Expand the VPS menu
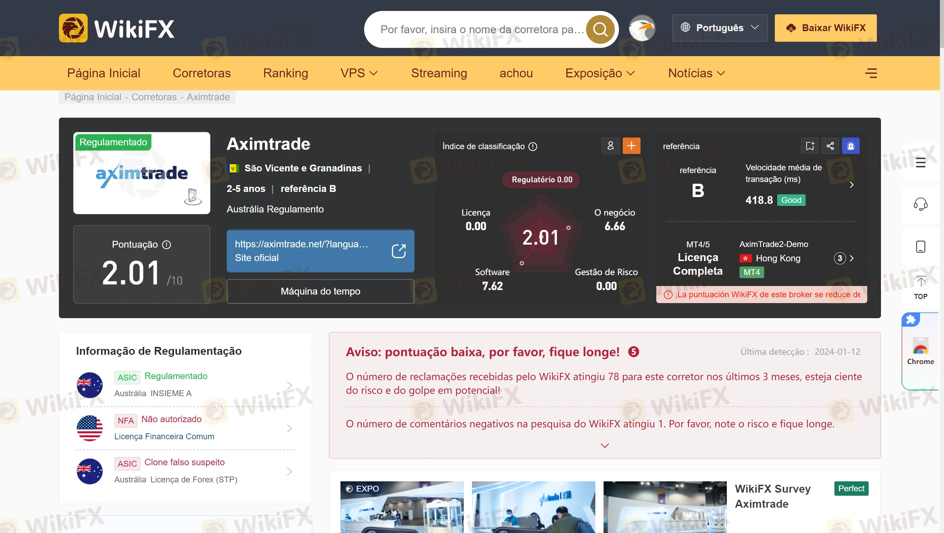Image resolution: width=944 pixels, height=533 pixels. point(359,73)
